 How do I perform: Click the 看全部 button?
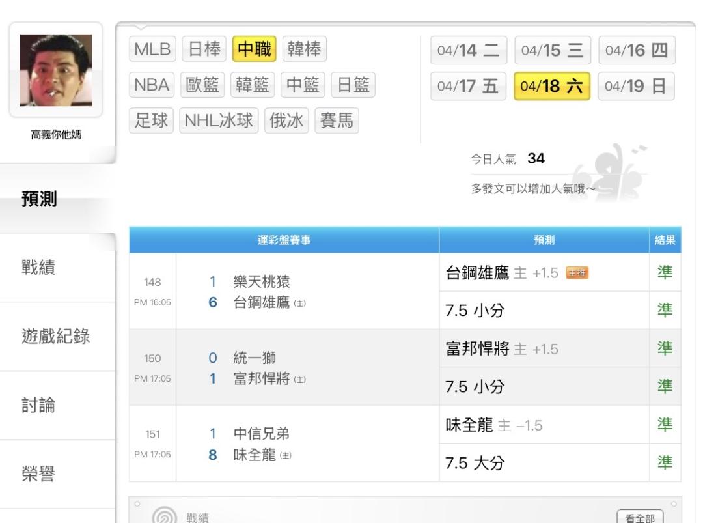click(640, 518)
